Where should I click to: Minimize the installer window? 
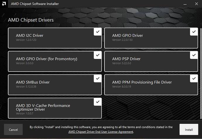[x=185, y=4]
